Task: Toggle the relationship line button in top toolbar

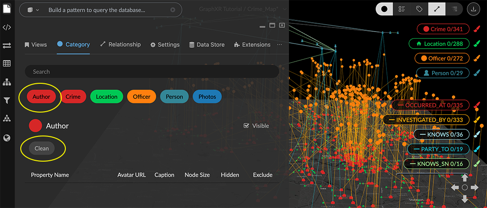Action: click(436, 9)
